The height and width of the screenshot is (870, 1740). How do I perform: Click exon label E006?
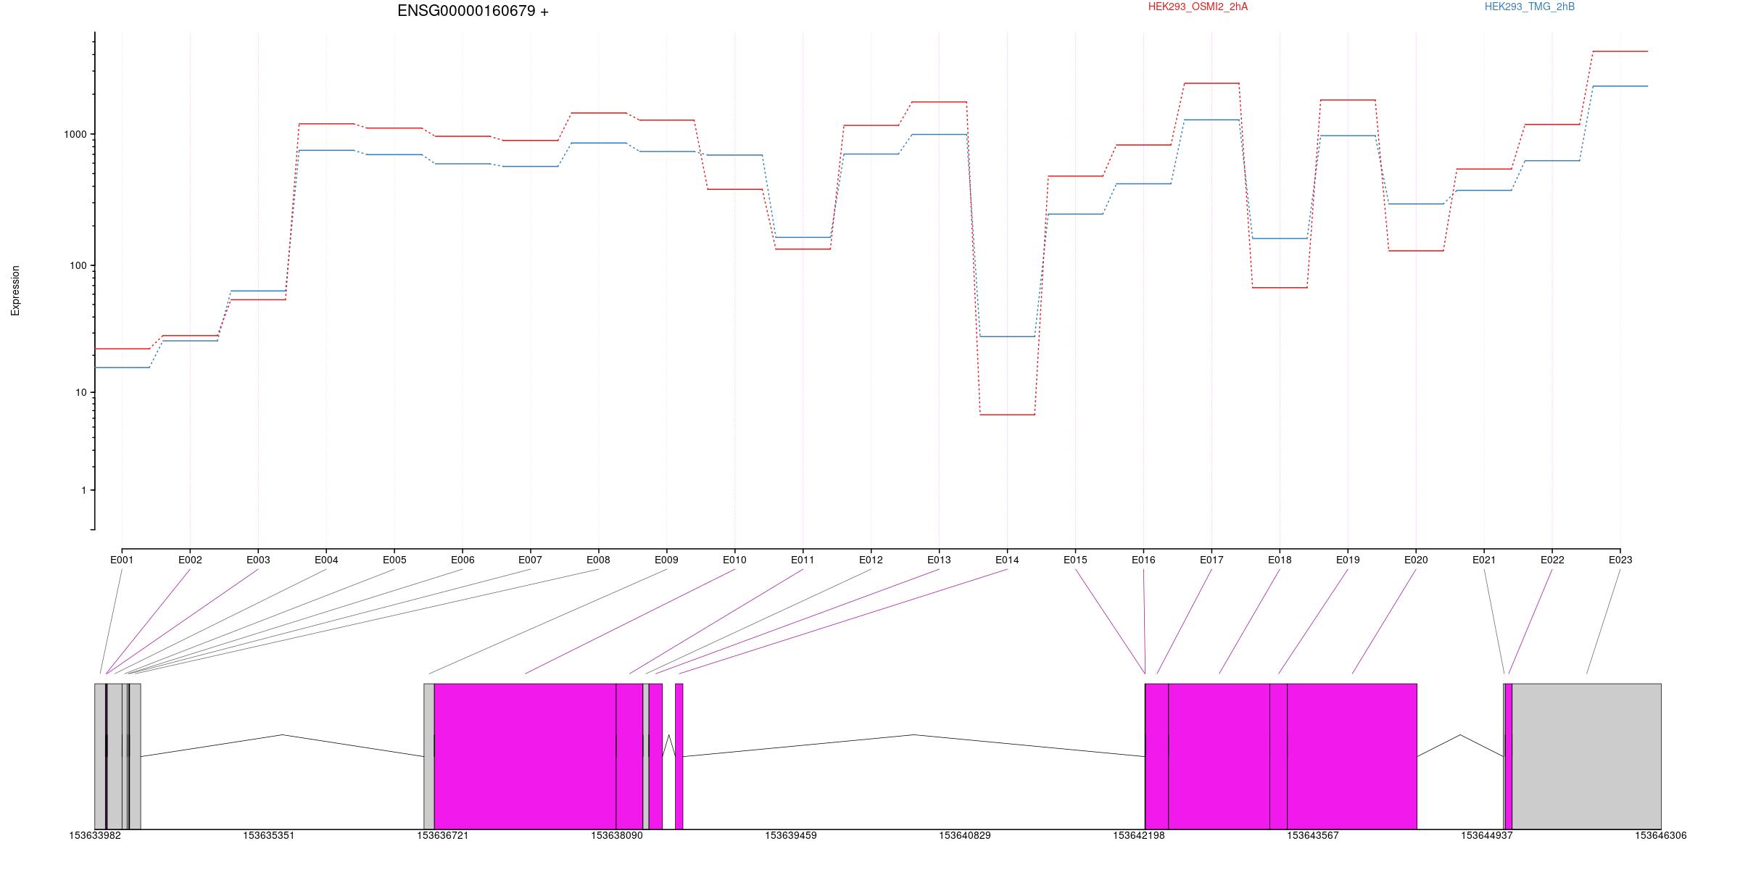tap(463, 560)
